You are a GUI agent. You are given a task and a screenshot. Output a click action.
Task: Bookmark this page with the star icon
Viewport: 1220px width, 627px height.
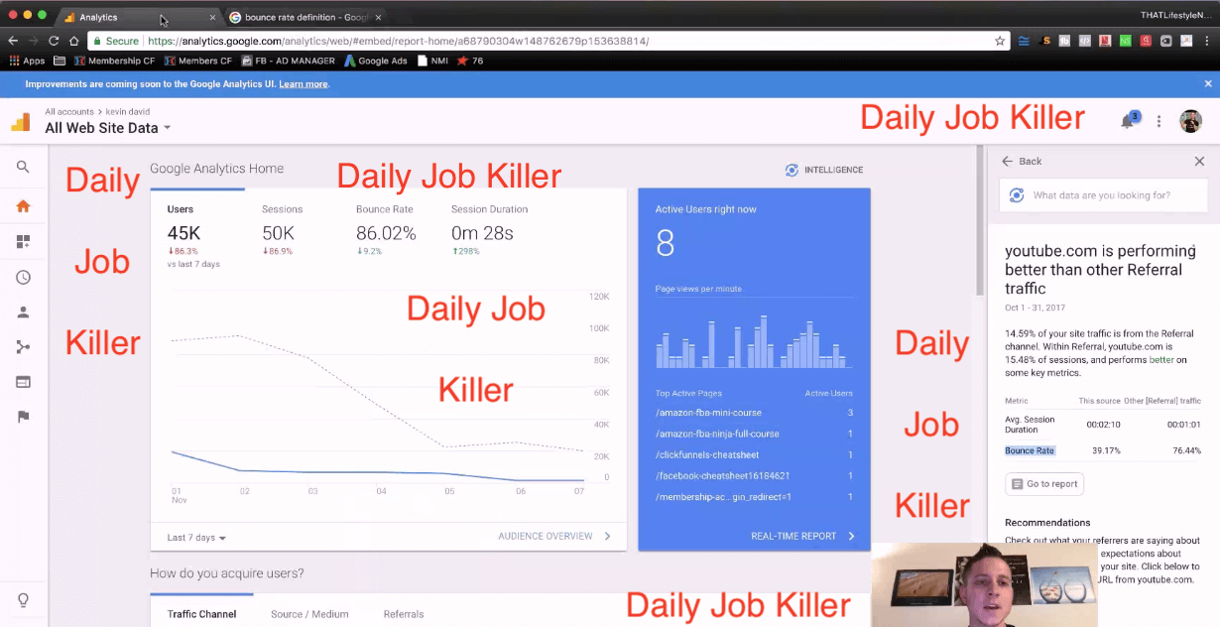[1000, 41]
